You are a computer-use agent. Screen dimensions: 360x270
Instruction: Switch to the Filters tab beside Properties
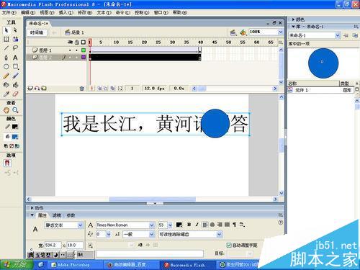[57, 215]
